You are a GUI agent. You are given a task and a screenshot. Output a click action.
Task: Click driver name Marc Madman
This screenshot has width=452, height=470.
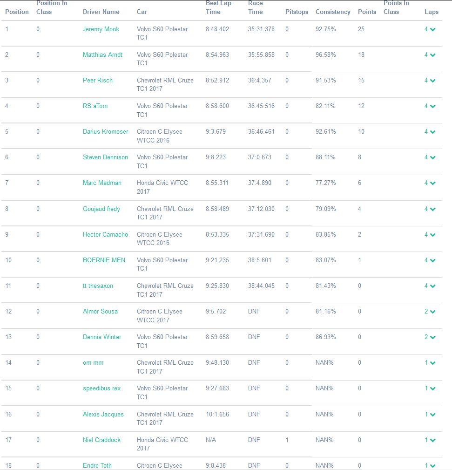102,183
